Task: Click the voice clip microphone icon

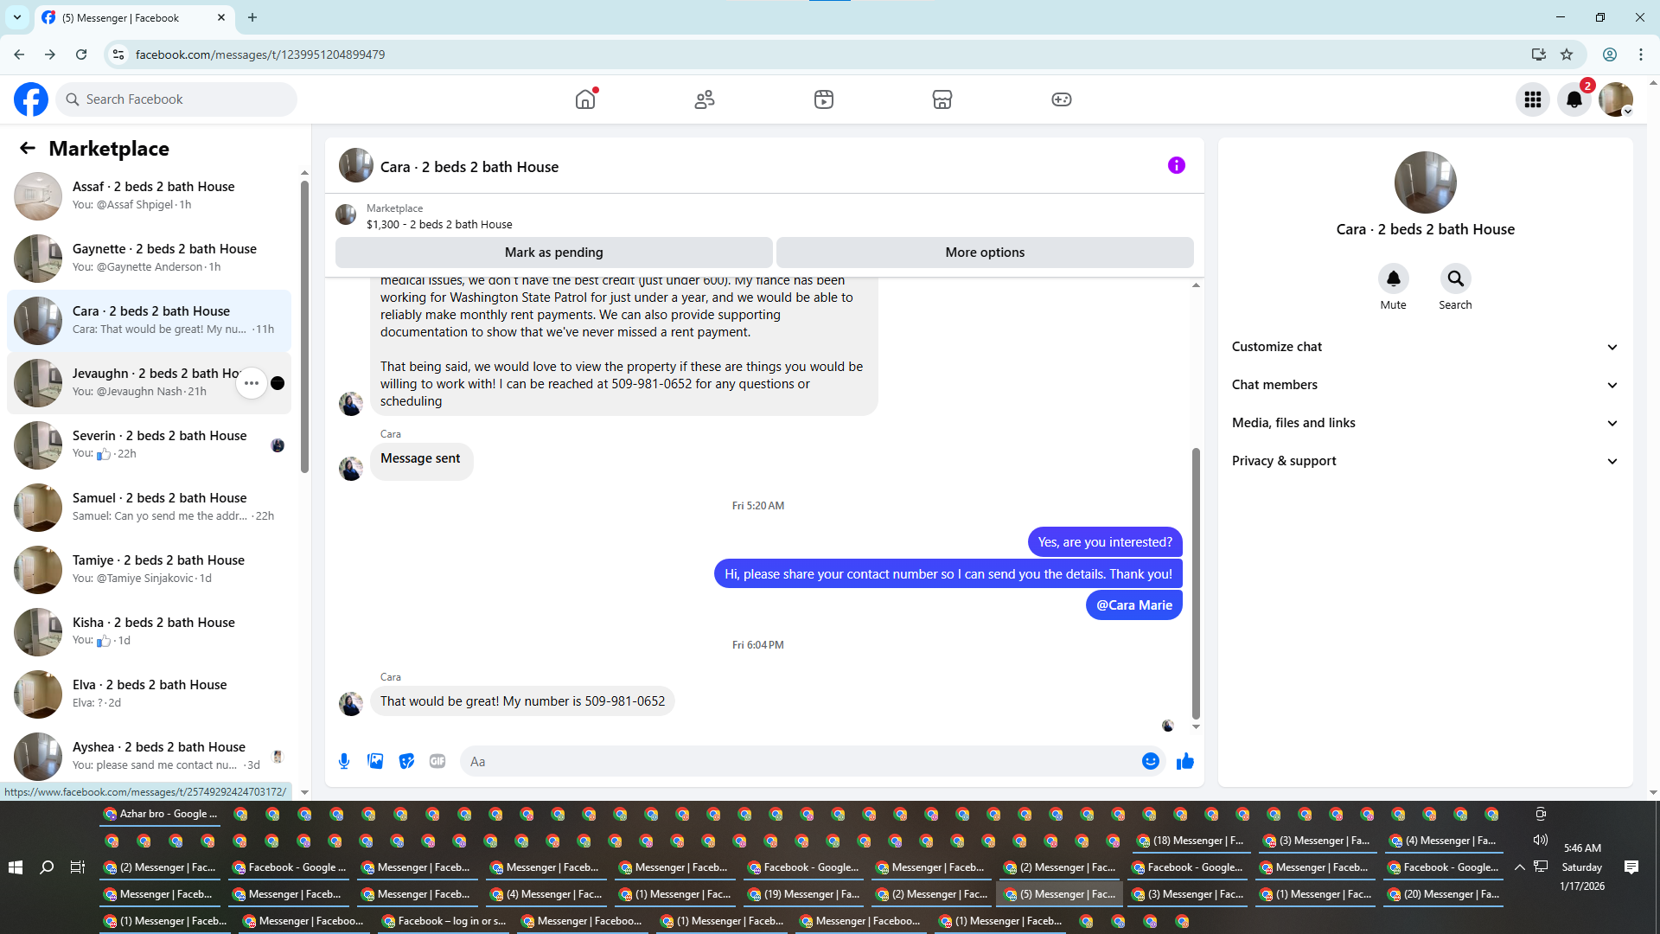Action: point(344,761)
